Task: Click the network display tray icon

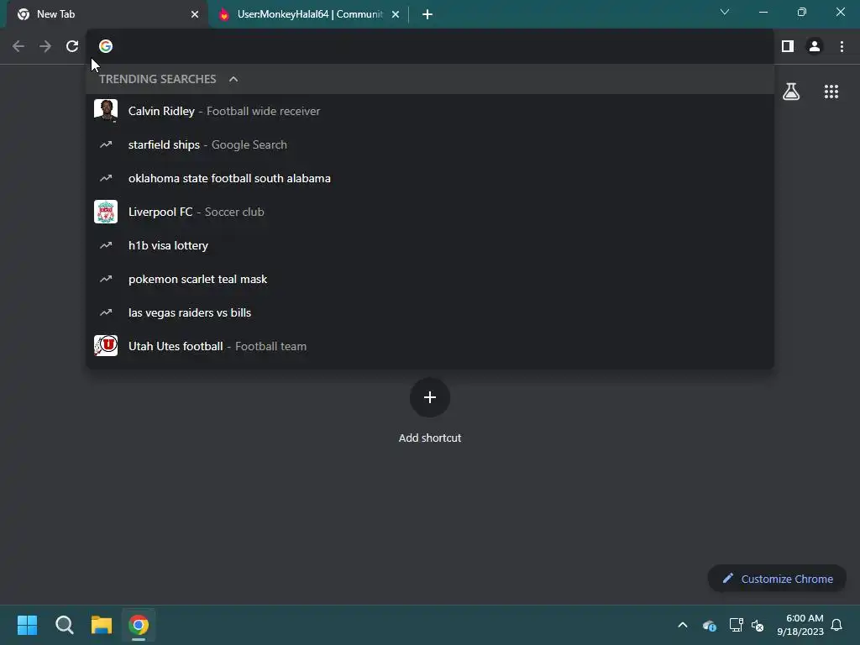Action: (736, 625)
